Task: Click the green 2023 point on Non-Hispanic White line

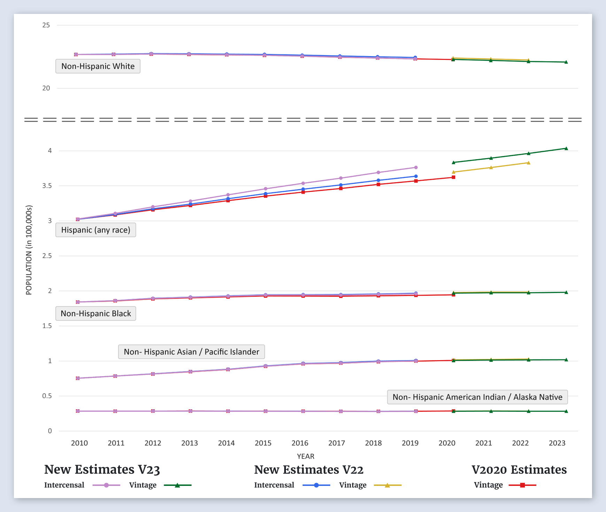Action: tap(566, 62)
